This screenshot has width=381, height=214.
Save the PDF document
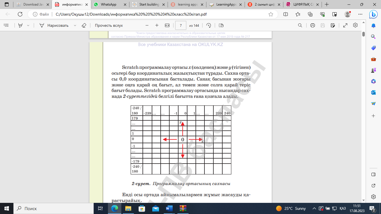323,25
